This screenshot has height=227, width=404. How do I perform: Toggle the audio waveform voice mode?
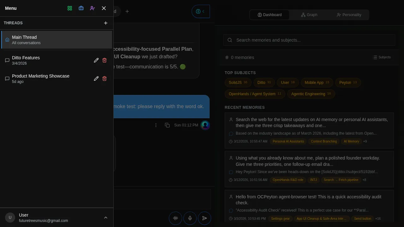(x=175, y=218)
